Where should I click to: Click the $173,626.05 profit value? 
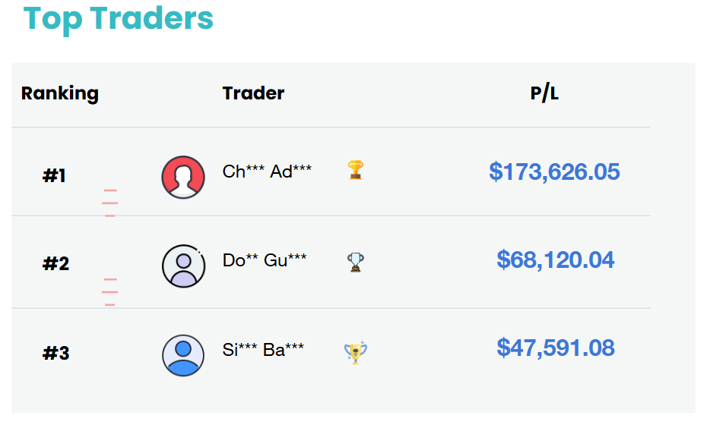[x=554, y=172]
